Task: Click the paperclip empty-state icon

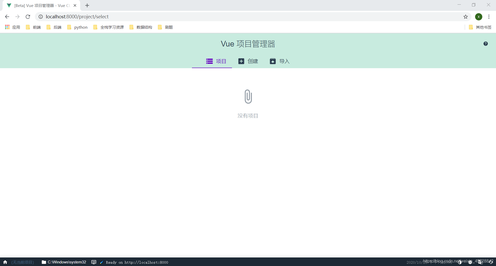Action: [x=248, y=96]
